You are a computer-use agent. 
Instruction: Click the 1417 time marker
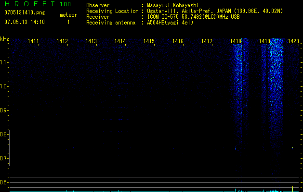(207, 41)
